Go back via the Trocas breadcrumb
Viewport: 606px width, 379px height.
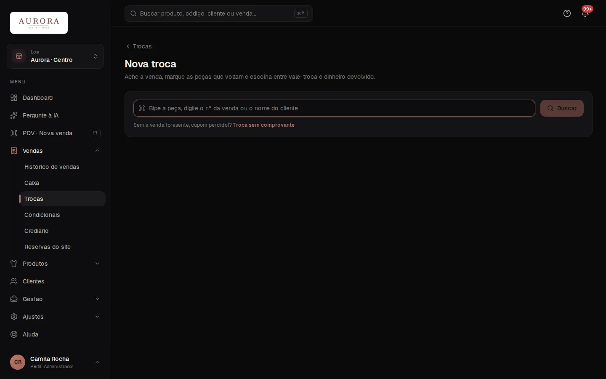[139, 46]
